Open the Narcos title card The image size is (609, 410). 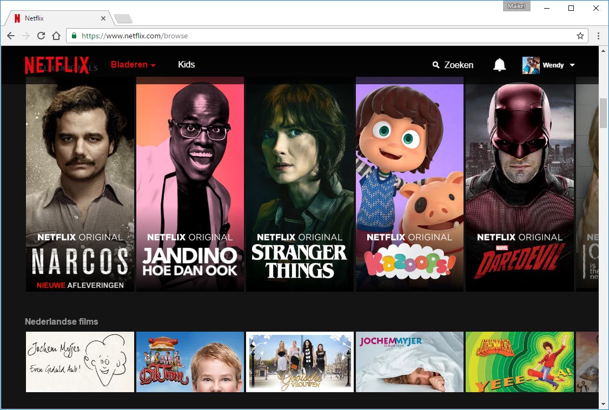80,184
